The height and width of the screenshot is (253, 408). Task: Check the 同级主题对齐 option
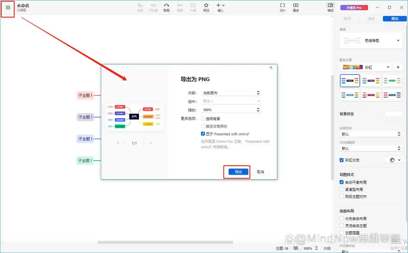(342, 197)
